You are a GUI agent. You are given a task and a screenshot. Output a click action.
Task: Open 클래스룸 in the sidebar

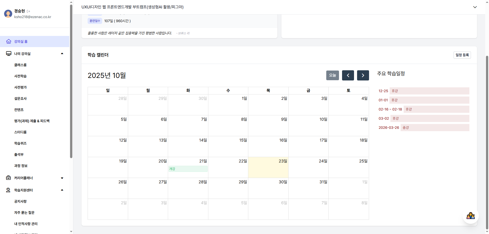20,65
